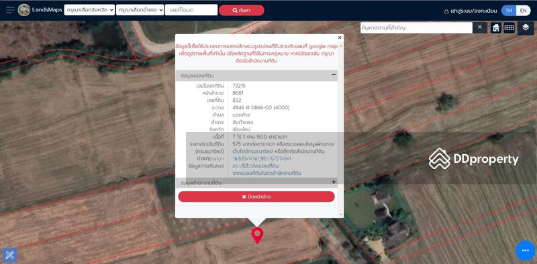The height and width of the screenshot is (264, 537).
Task: Open the district selection dropdown
Action: point(140,10)
